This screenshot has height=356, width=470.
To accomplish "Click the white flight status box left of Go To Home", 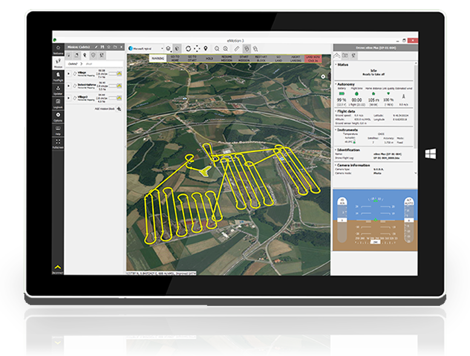I will 158,59.
